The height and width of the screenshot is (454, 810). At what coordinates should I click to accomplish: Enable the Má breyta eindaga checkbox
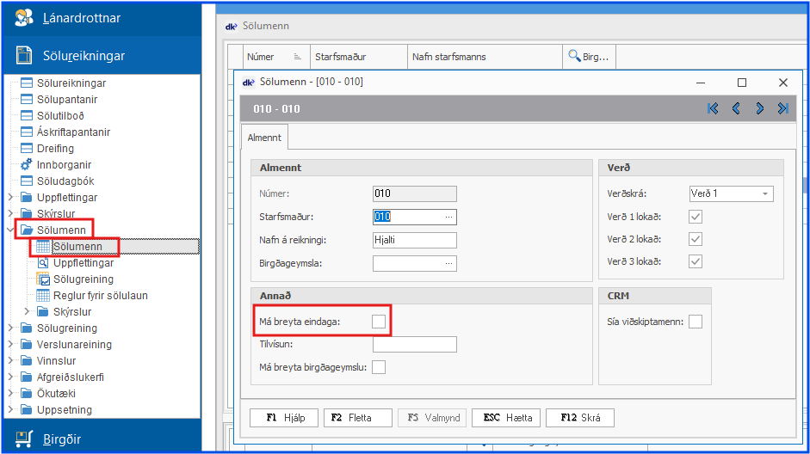coord(379,322)
